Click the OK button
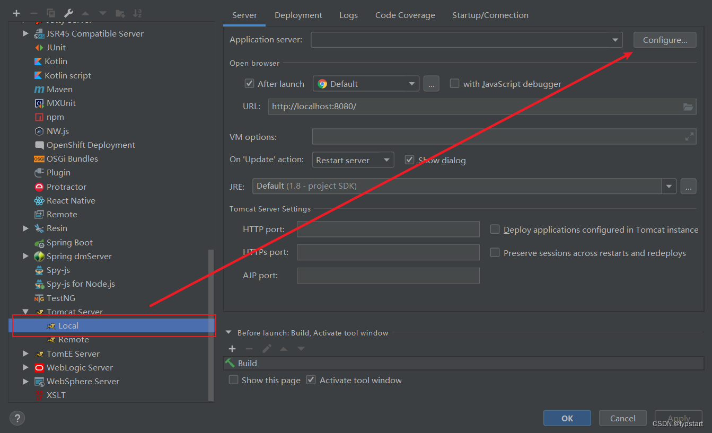The image size is (712, 433). click(x=567, y=418)
